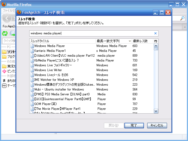Click the thread icon beside GOM Player(笑)
Screen dimensions: 188x141
pyautogui.click(x=32, y=104)
